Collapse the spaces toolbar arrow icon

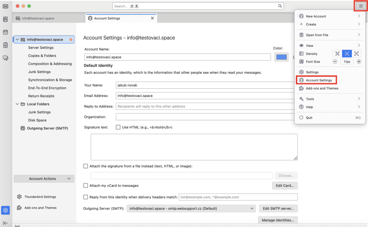point(5,223)
